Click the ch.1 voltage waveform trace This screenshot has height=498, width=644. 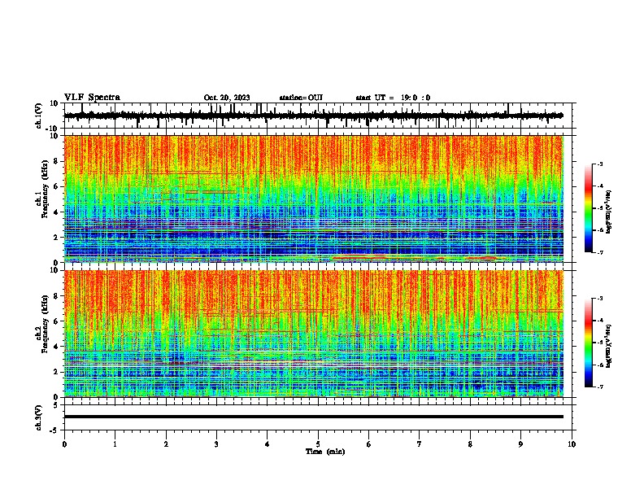pyautogui.click(x=314, y=116)
